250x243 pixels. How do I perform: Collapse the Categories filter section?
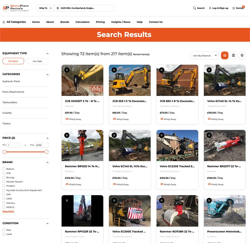(x=47, y=75)
